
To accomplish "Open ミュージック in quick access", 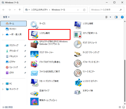I will pos(14,67).
